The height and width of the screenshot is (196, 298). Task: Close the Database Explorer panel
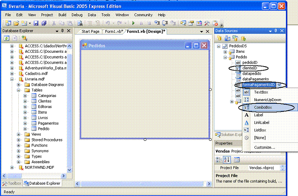(69, 31)
